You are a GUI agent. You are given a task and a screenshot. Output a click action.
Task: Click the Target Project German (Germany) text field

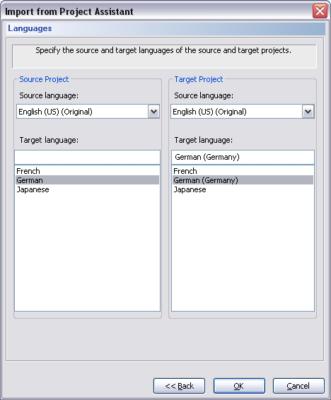click(243, 157)
